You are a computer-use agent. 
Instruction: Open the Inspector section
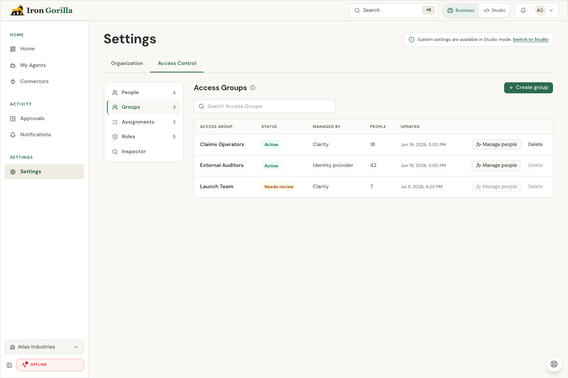coord(144,152)
